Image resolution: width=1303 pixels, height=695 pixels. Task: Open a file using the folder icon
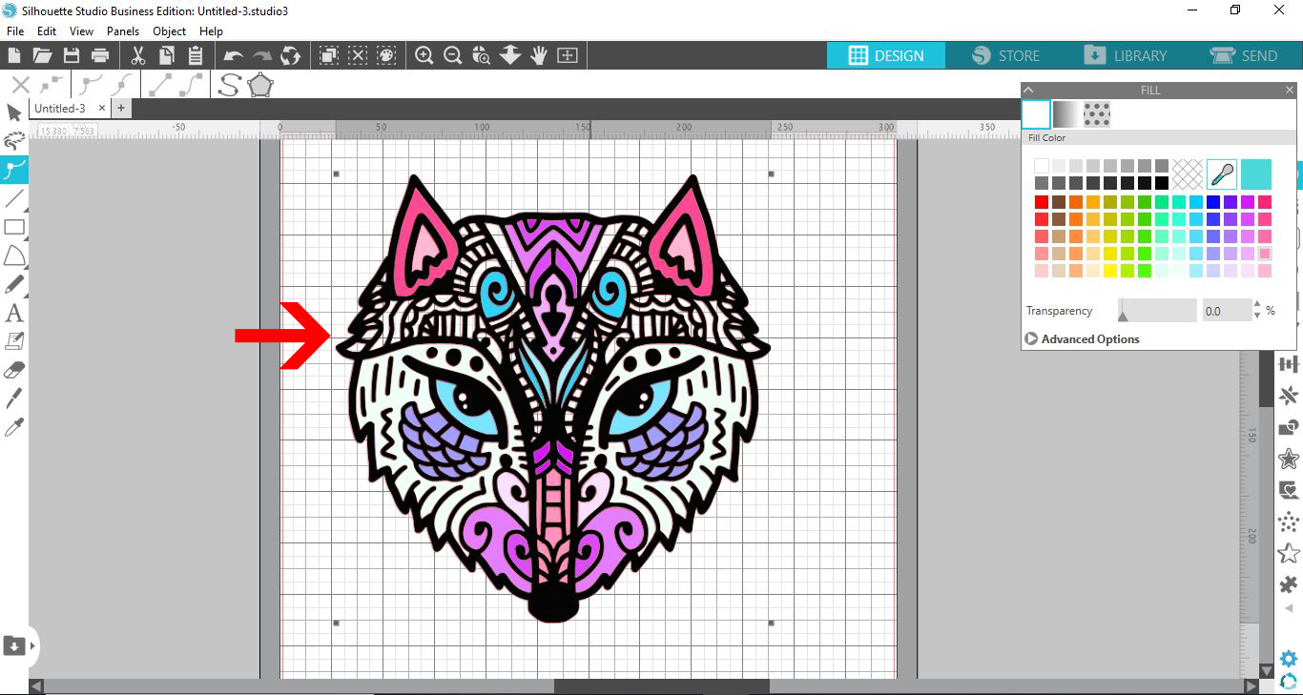[42, 55]
